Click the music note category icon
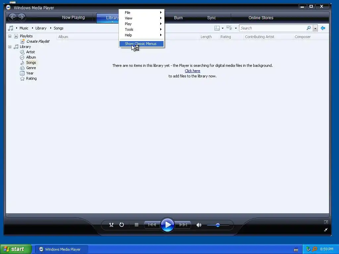Image resolution: width=339 pixels, height=254 pixels. coord(10,28)
